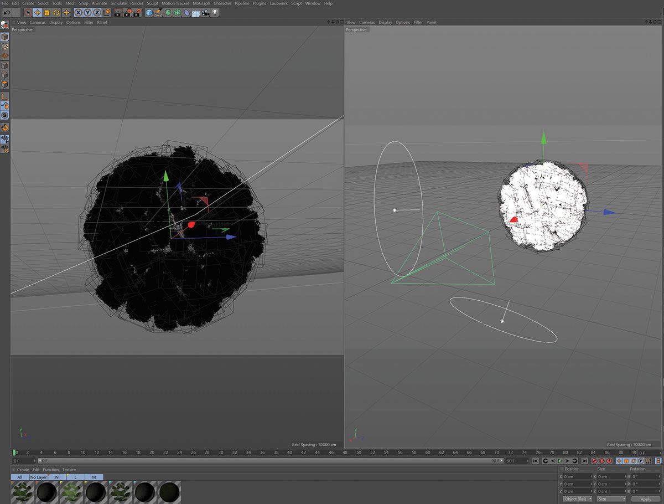Viewport: 664px width, 504px height.
Task: Open the Object (Rel) dropdown
Action: (x=577, y=498)
